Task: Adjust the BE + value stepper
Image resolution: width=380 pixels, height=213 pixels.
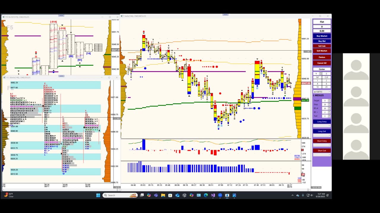Action: (329, 112)
